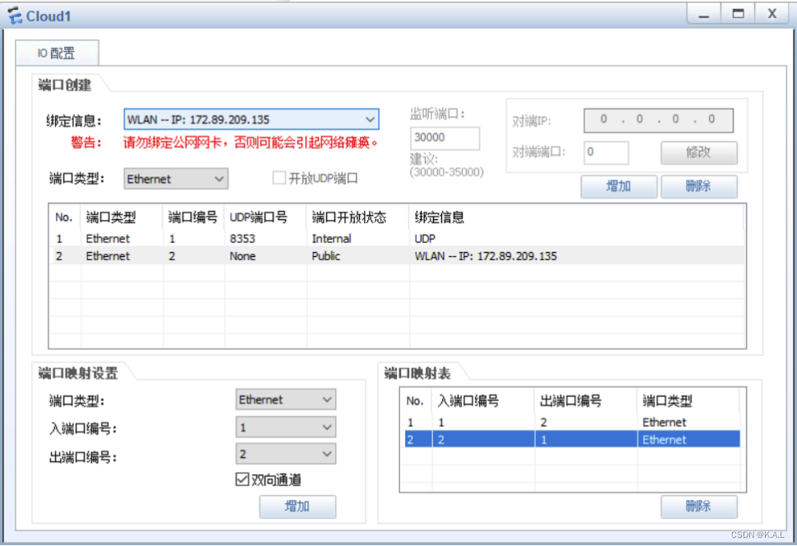Select port row 1 with UDP 8353

[397, 239]
